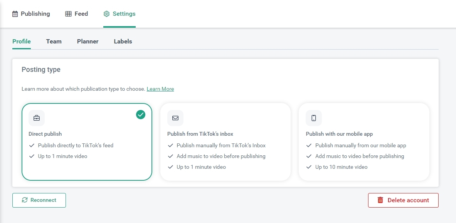Click the gear icon beside Settings

click(106, 14)
